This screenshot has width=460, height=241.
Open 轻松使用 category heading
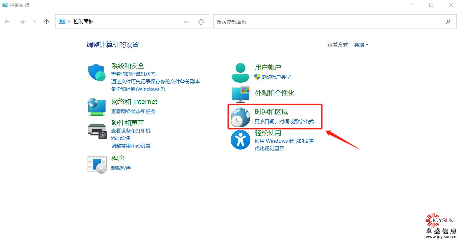(268, 133)
